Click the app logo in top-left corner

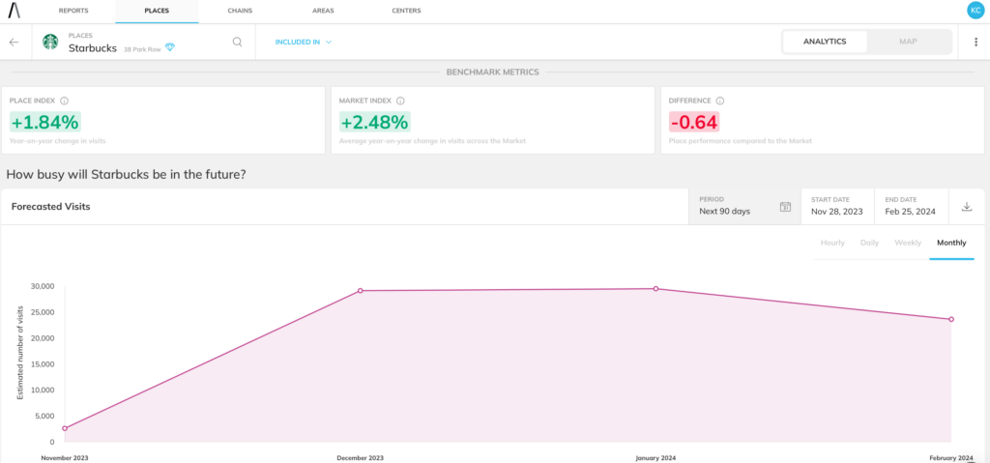pos(14,11)
